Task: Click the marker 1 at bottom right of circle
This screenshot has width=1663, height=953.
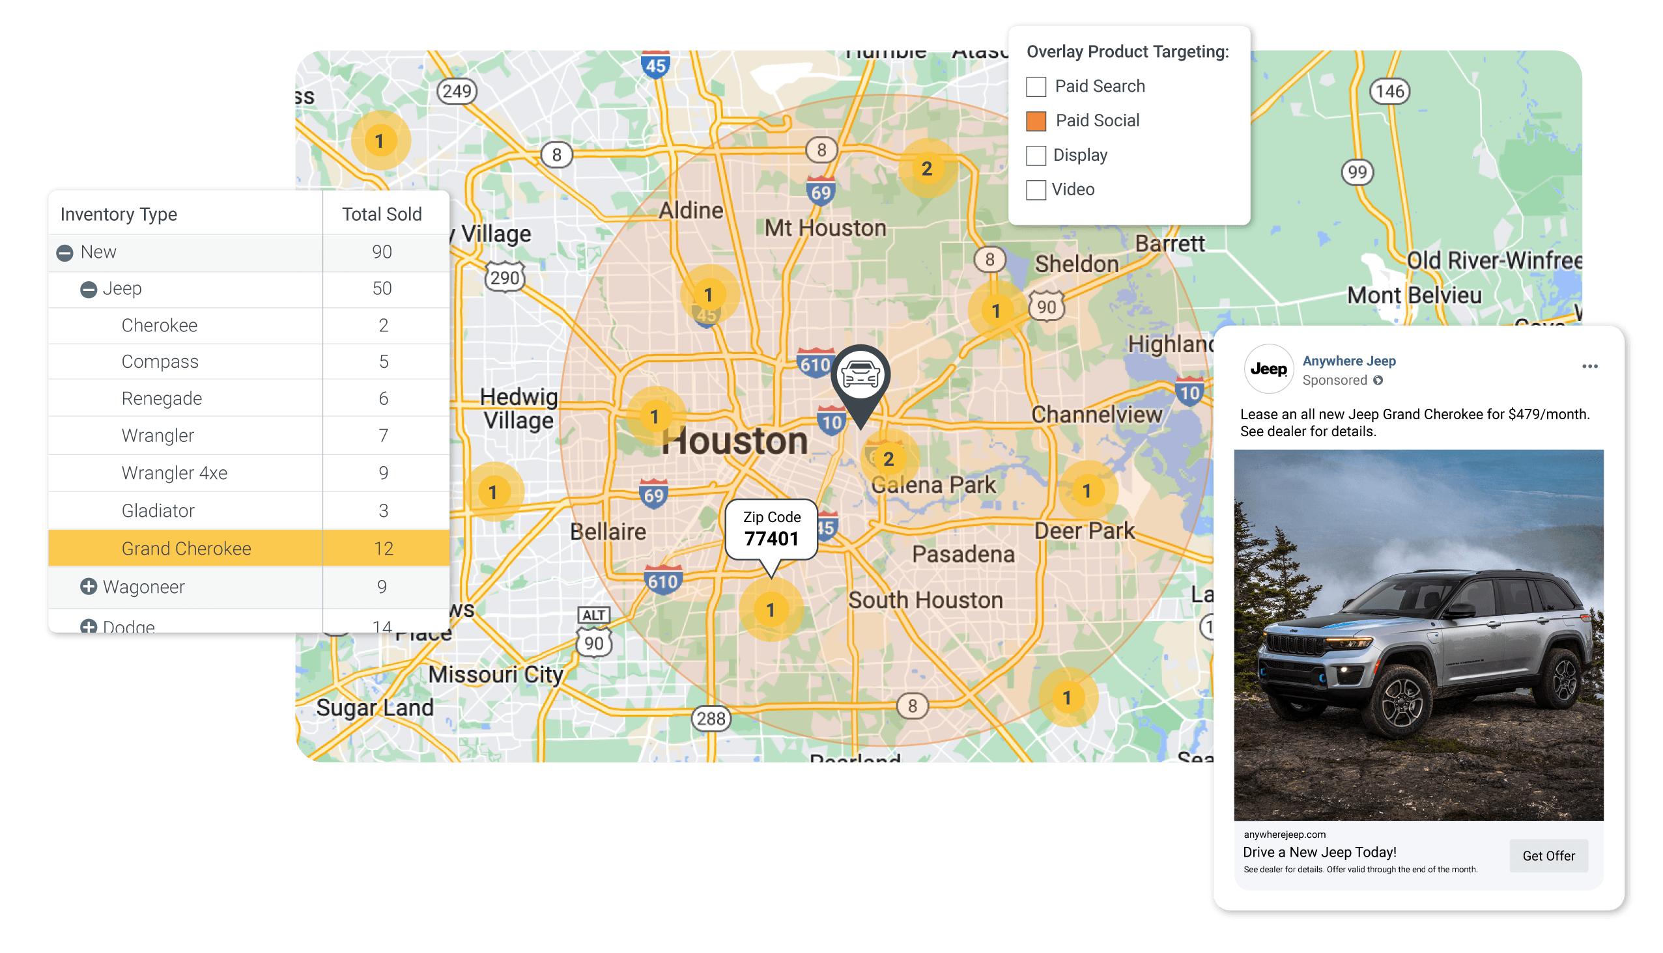Action: 1067,697
